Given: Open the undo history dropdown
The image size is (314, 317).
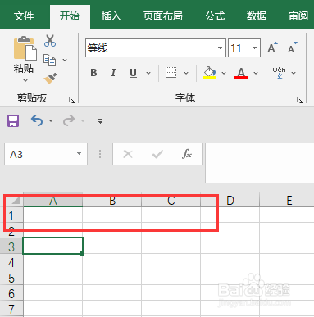Looking at the screenshot, I should [51, 120].
